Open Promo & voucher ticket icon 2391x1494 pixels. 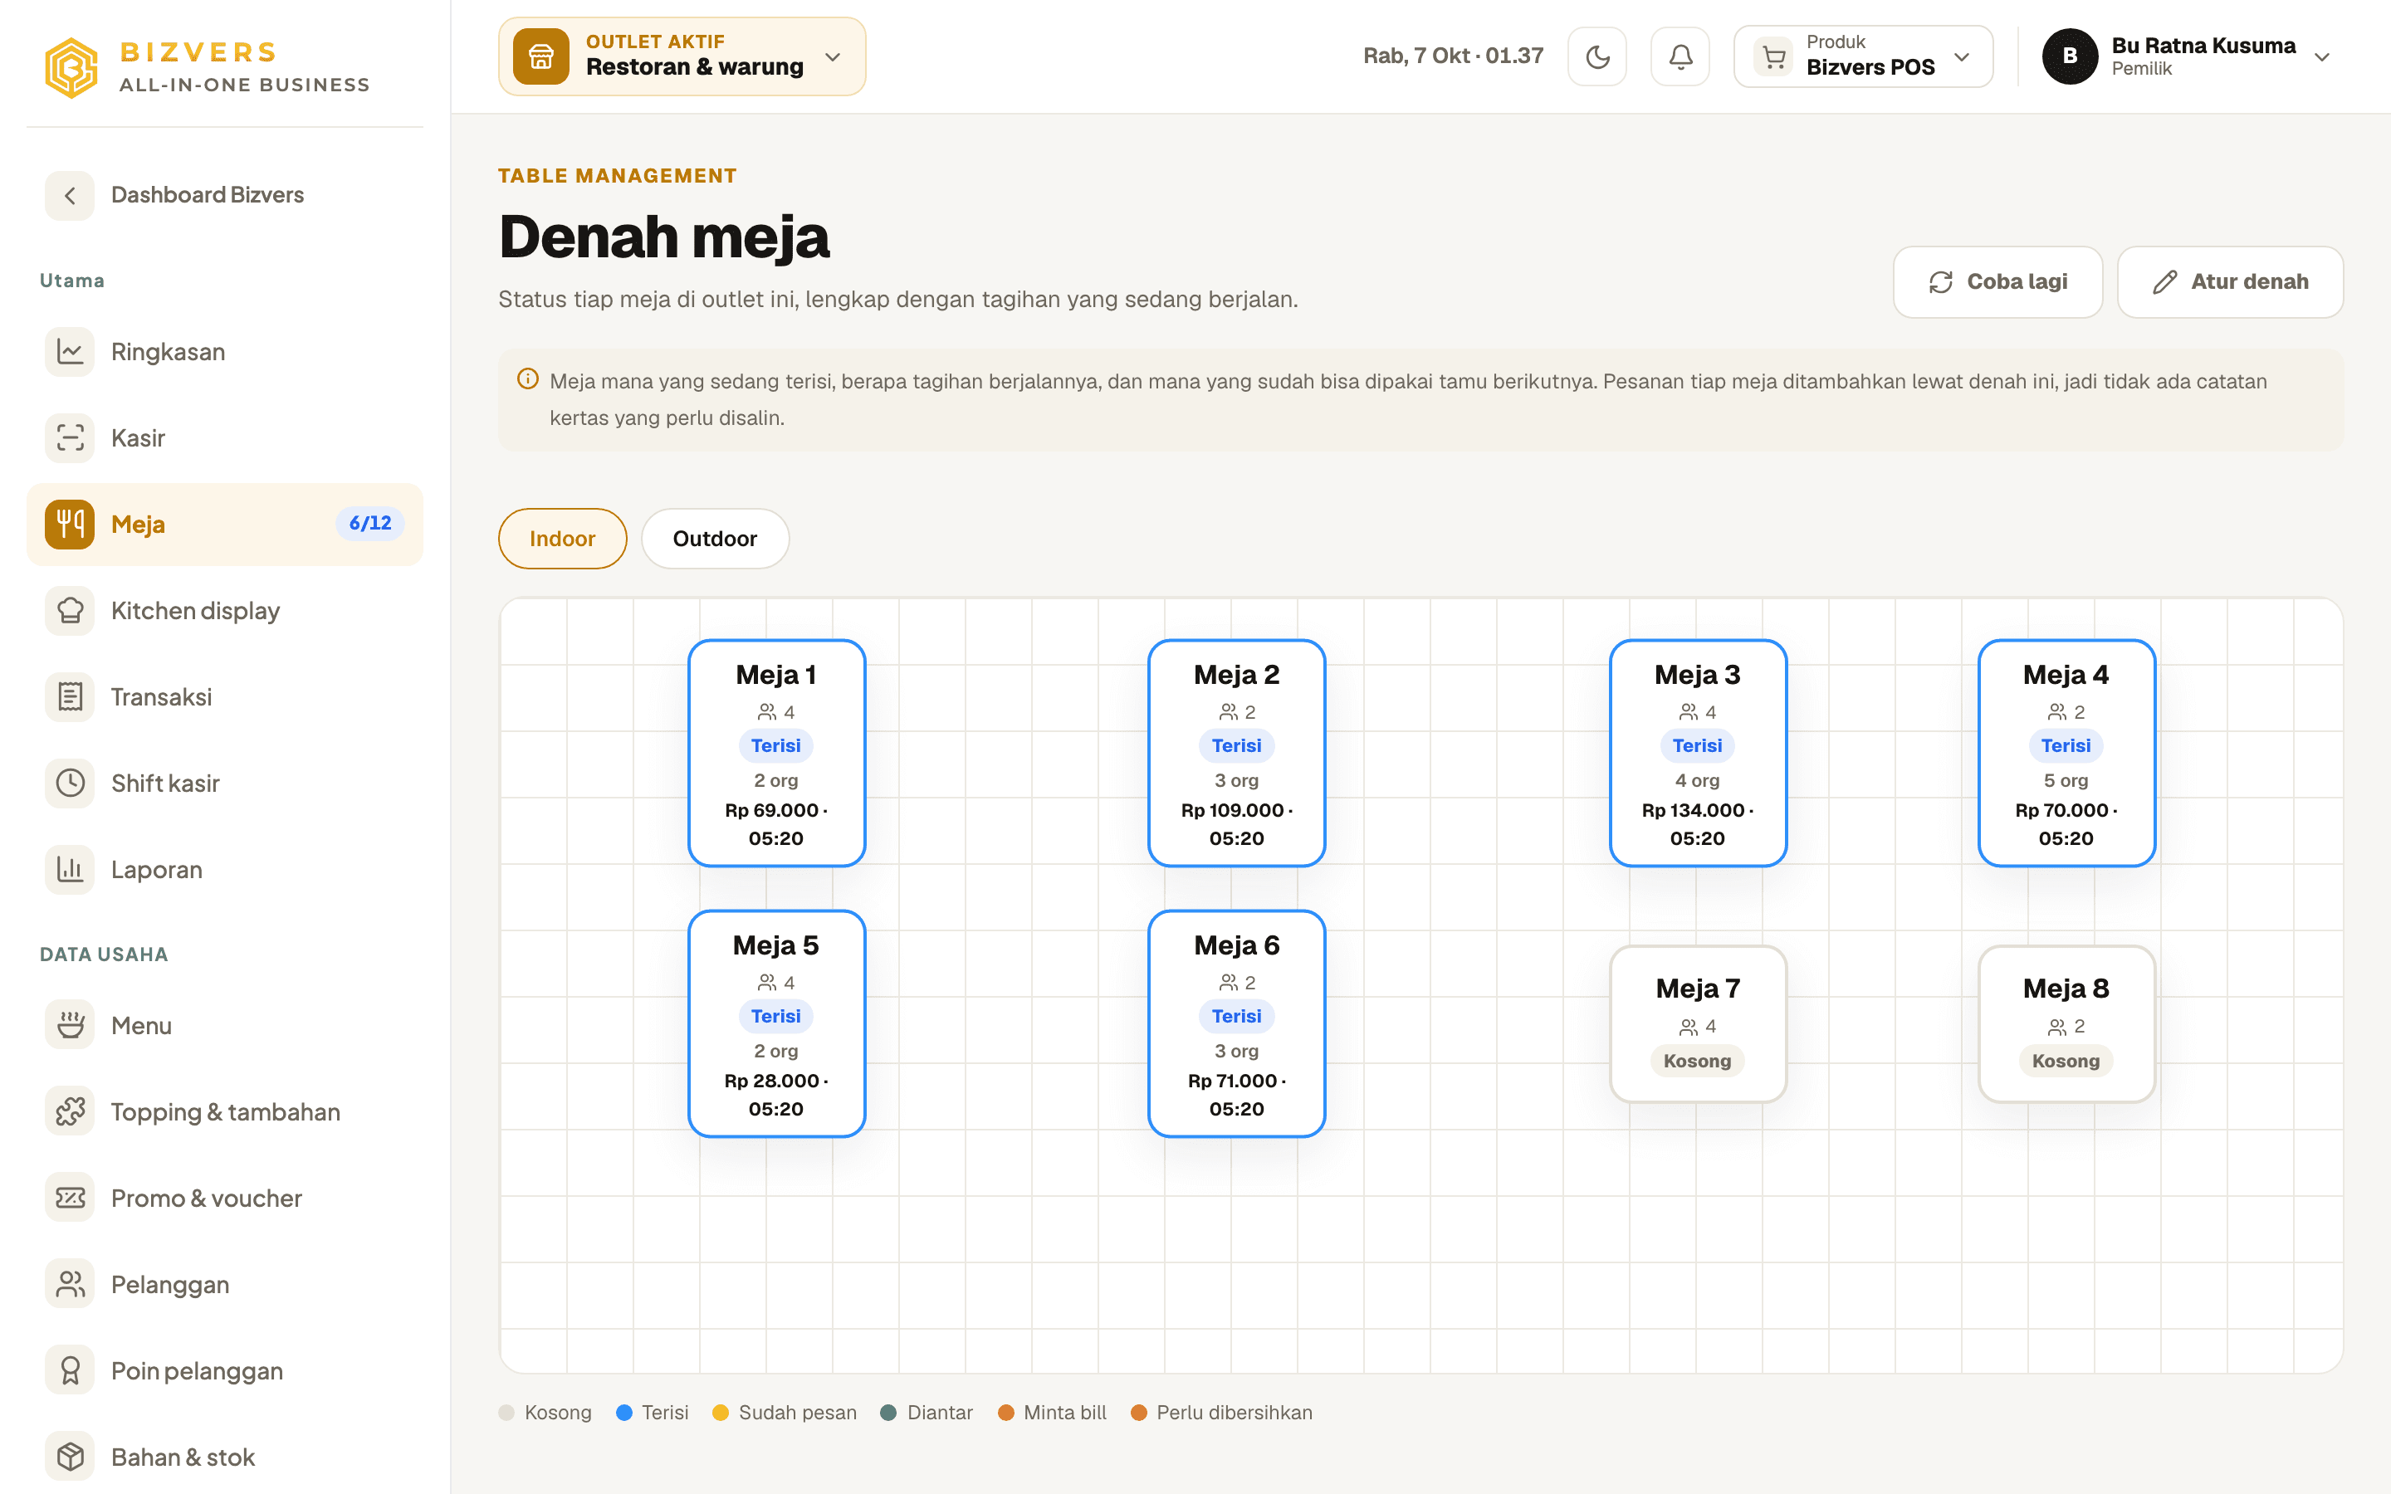70,1198
